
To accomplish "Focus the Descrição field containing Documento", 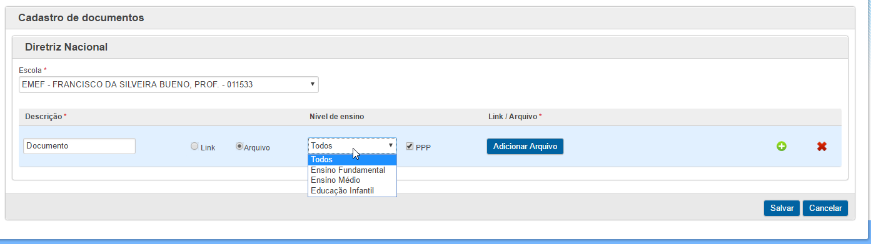I will [79, 145].
